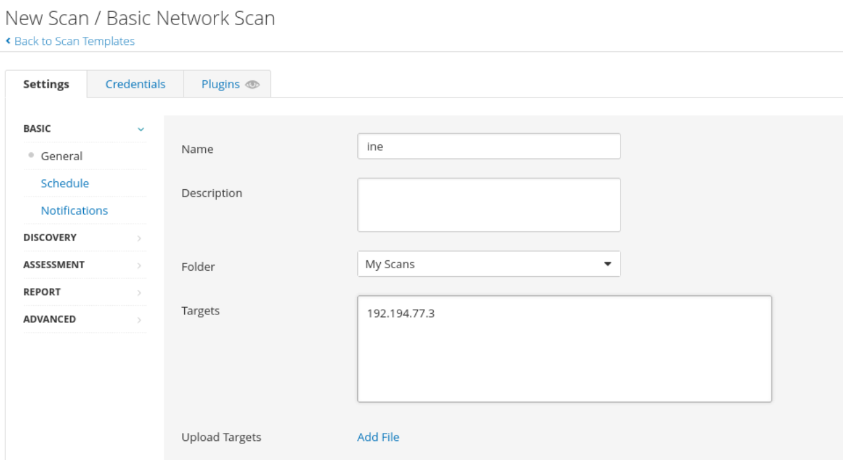Select the Settings tab
This screenshot has height=460, width=843.
[x=46, y=84]
